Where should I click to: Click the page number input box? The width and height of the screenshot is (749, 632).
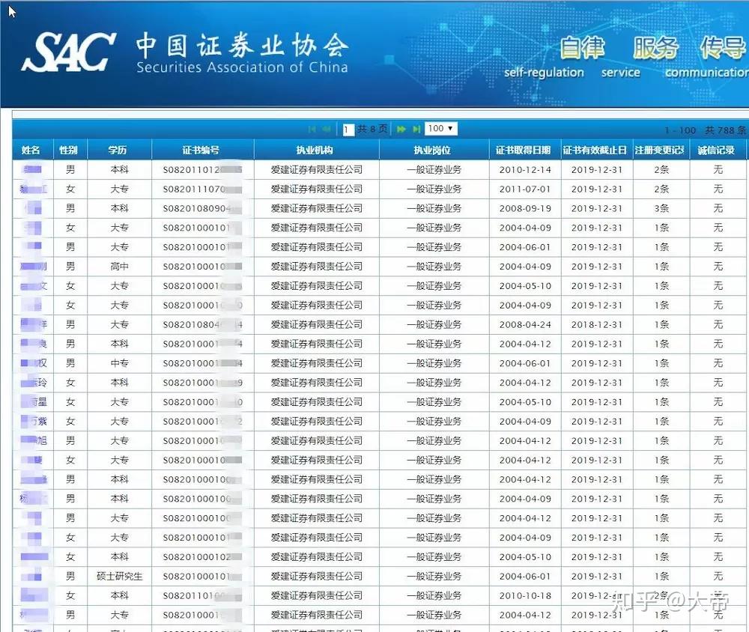click(348, 130)
